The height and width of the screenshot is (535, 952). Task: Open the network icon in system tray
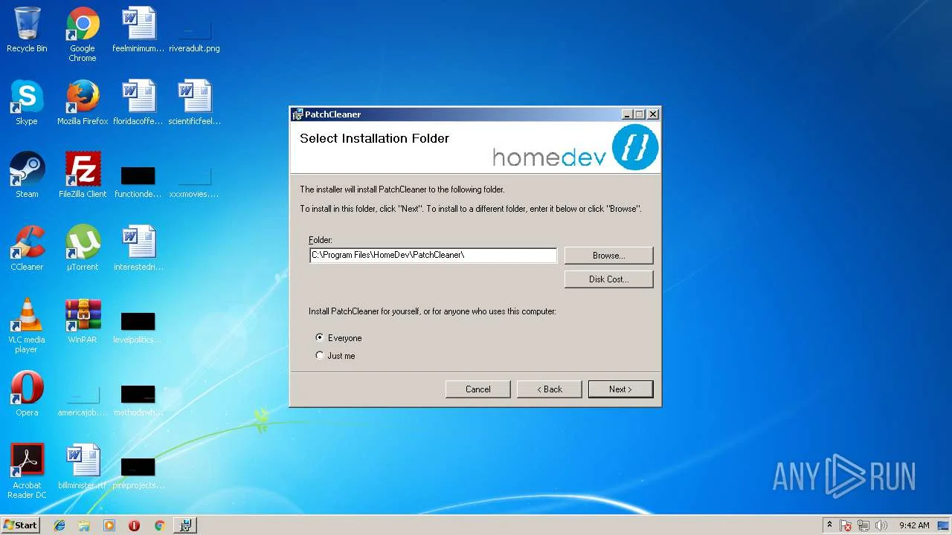coord(863,525)
